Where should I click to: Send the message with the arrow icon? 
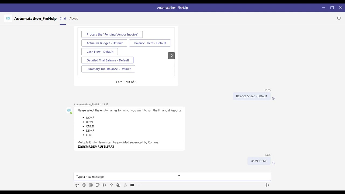point(267,185)
